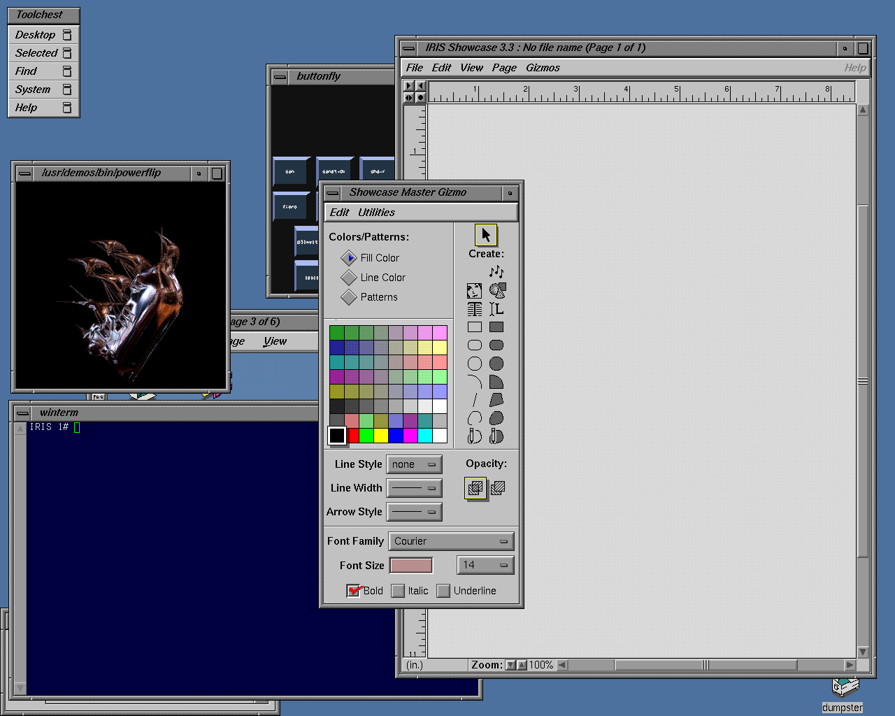895x716 pixels.
Task: Select the freehand pencil drawing tool
Action: coord(473,435)
